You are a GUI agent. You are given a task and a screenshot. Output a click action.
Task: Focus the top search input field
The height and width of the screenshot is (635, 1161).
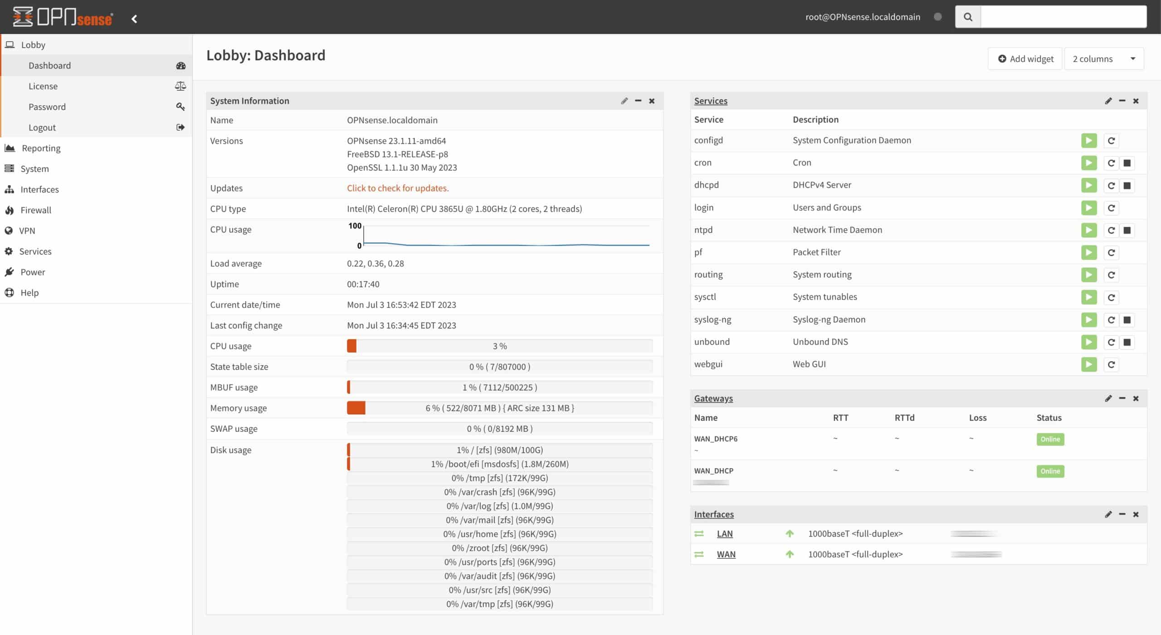coord(1063,17)
